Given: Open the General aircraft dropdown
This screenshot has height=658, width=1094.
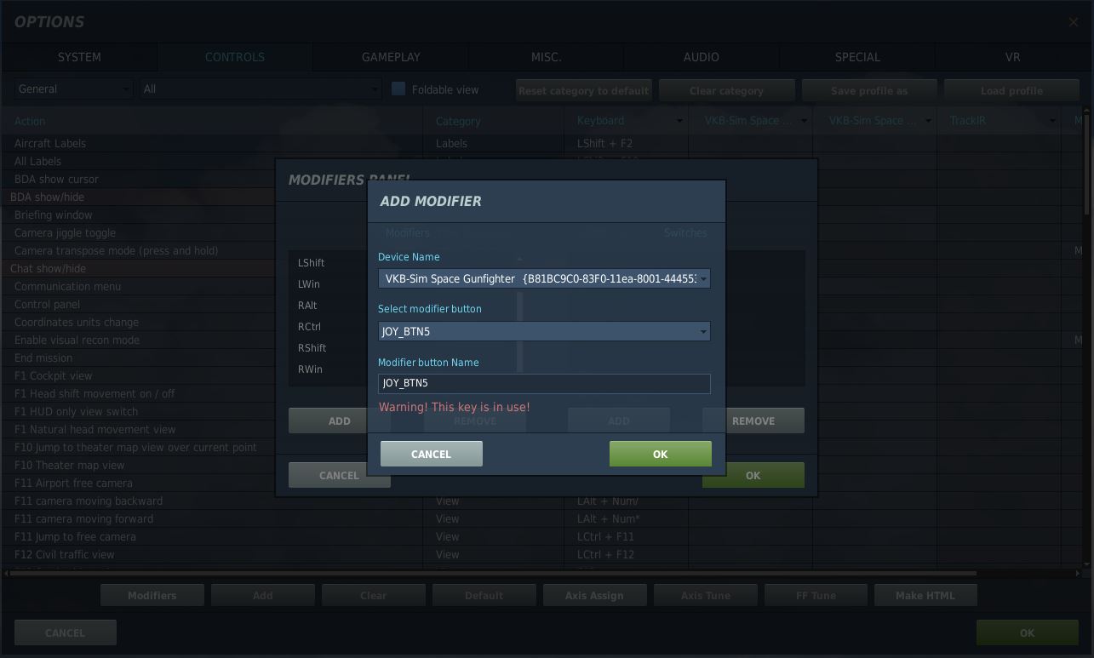Looking at the screenshot, I should tap(73, 89).
